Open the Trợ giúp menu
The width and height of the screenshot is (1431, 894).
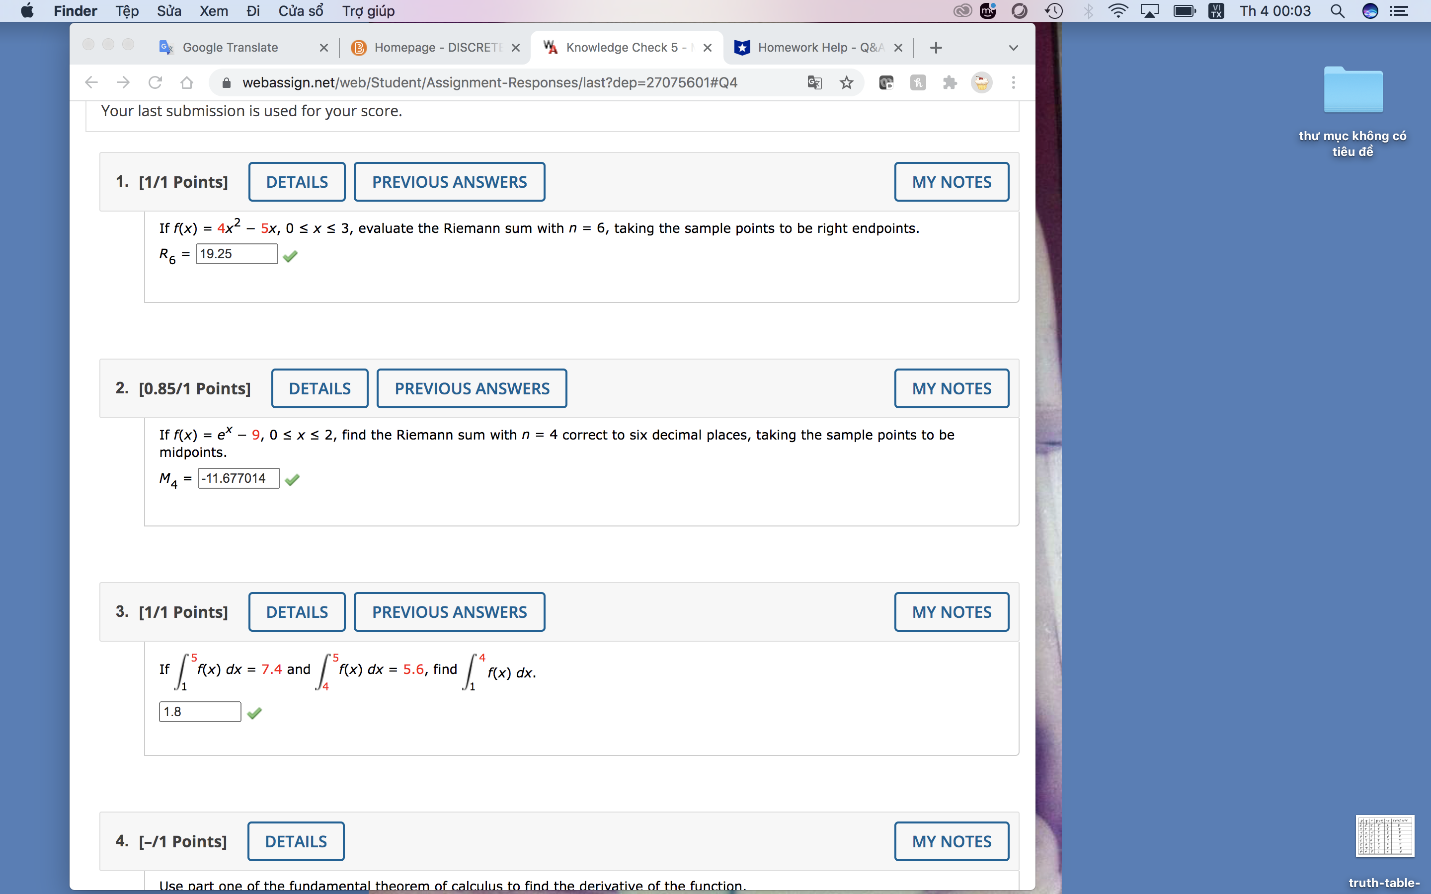(369, 10)
